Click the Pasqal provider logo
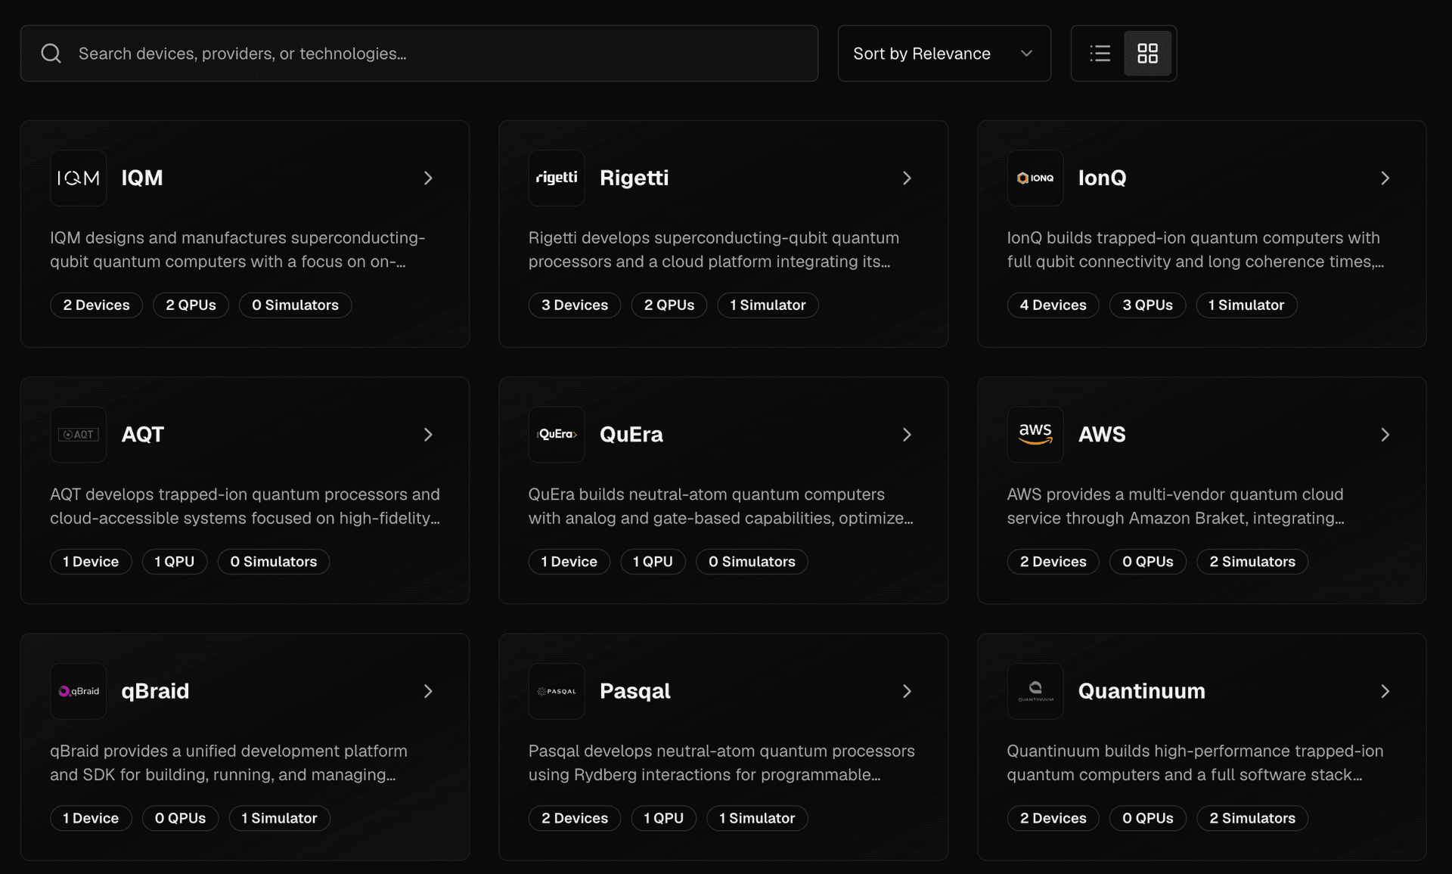This screenshot has height=874, width=1452. point(557,691)
